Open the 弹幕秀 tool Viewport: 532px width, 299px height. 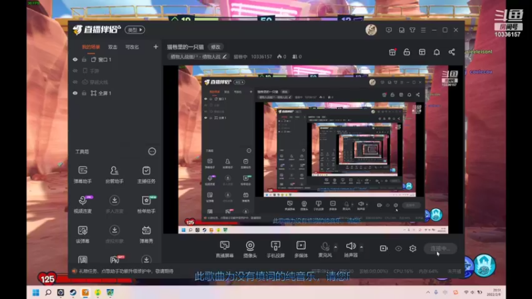[146, 235]
